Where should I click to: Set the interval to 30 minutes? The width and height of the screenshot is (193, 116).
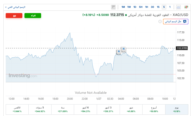coord(152,7)
